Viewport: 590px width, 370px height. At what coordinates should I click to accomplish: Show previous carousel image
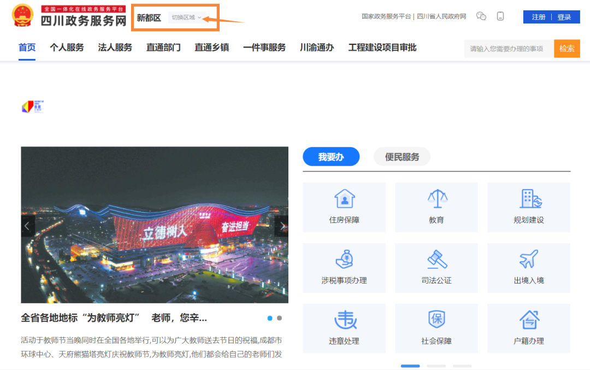click(x=27, y=226)
